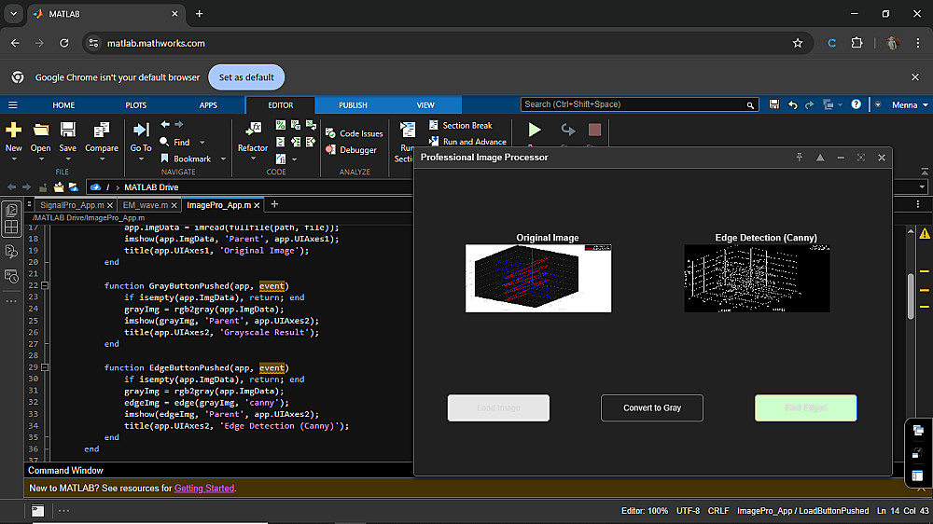
Task: Open the SignalPro_App.m editor tab
Action: pos(71,204)
